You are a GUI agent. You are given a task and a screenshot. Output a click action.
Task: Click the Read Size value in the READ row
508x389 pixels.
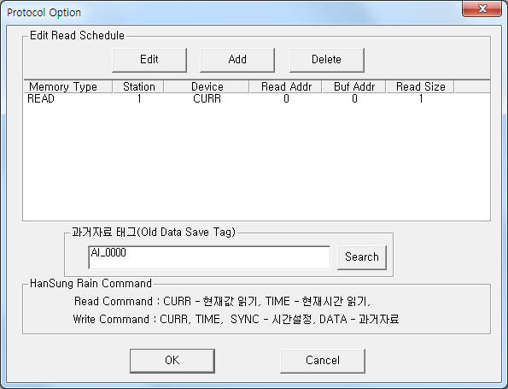click(421, 98)
